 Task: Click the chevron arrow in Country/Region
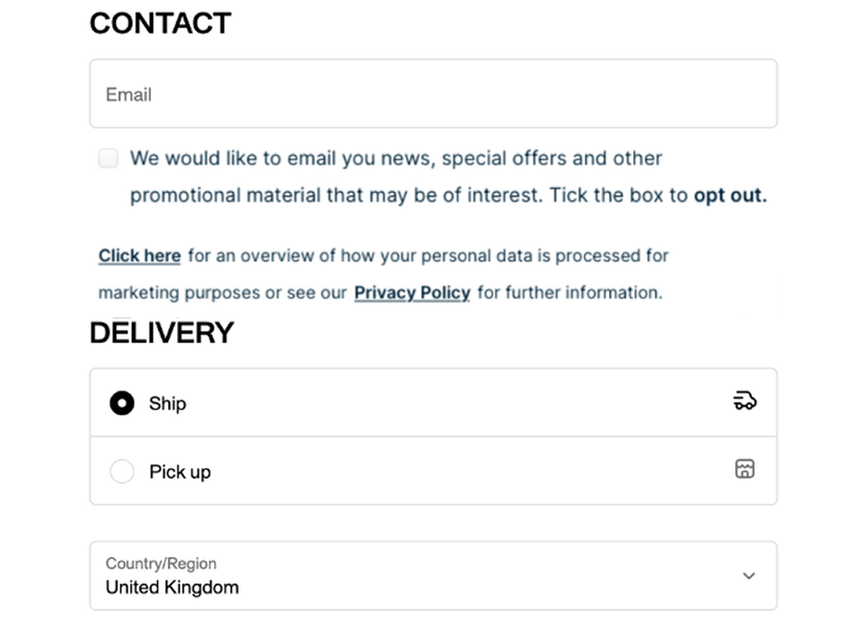click(749, 576)
